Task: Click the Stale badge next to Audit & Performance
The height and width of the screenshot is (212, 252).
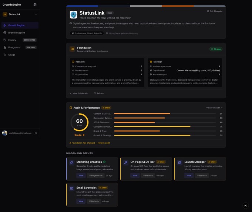Action: 106,108
